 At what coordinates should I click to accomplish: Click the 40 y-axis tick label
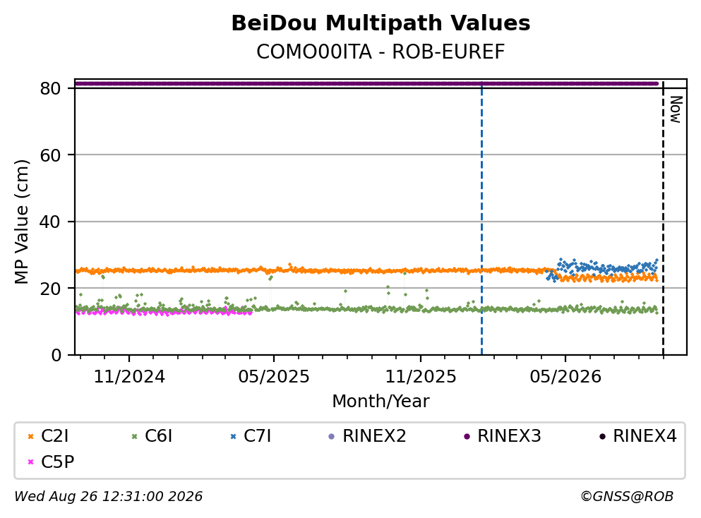point(50,222)
